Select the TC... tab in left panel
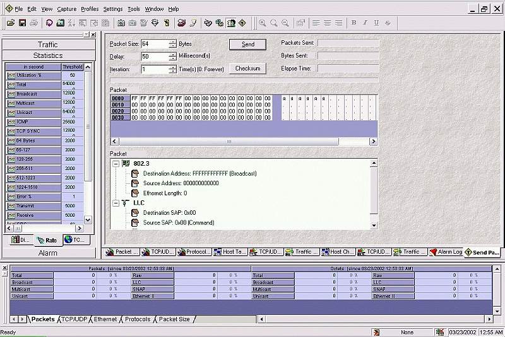This screenshot has height=337, width=505. click(76, 240)
